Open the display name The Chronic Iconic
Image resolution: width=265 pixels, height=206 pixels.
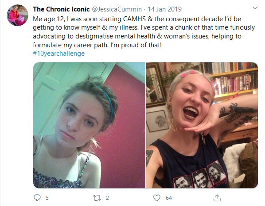tap(61, 9)
